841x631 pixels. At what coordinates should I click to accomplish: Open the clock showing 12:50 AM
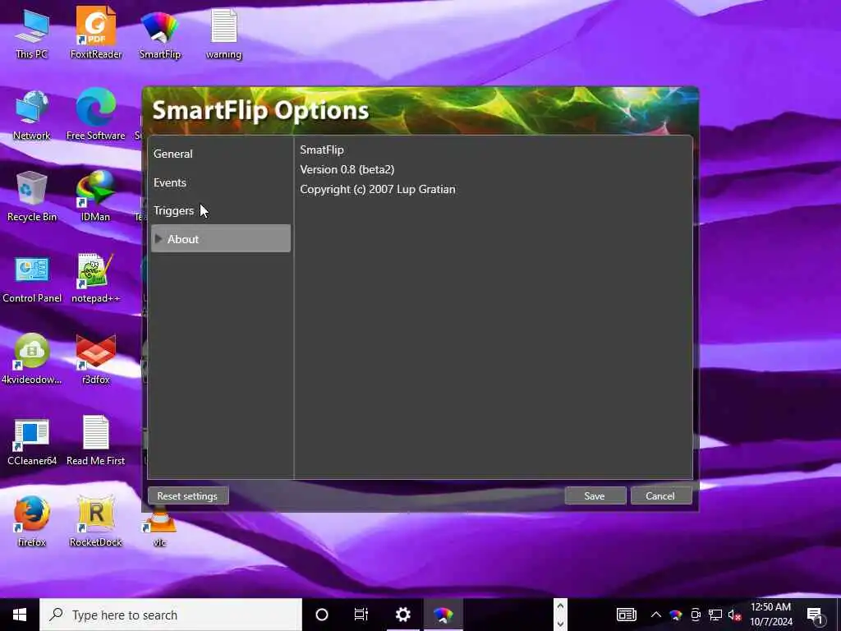point(770,615)
